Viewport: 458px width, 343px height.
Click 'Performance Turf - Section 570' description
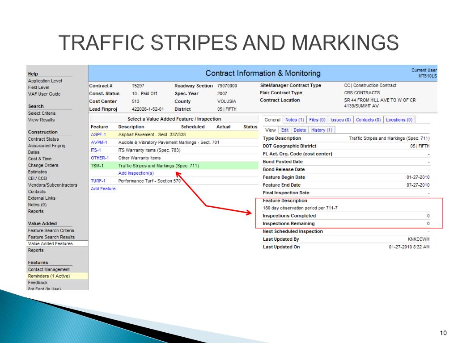pos(149,181)
